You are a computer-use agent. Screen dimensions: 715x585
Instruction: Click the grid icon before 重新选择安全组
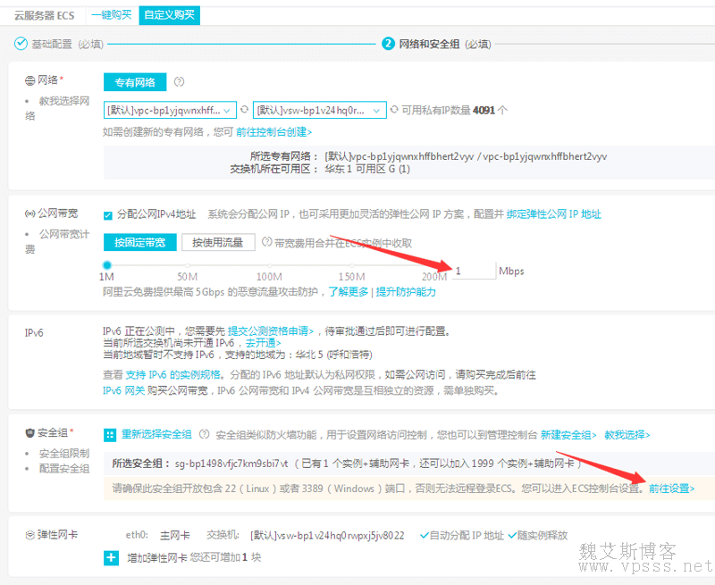[x=110, y=435]
